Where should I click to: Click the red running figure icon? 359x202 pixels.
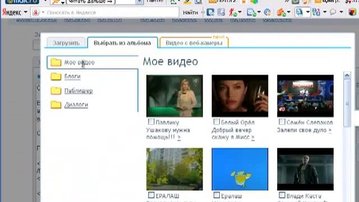click(x=233, y=12)
